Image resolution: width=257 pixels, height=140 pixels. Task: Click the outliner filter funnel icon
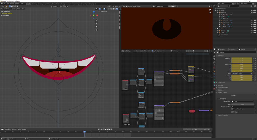pyautogui.click(x=251, y=6)
